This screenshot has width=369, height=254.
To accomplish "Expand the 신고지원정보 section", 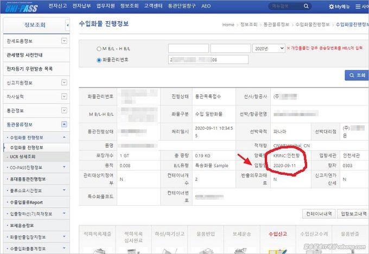I will [x=64, y=82].
